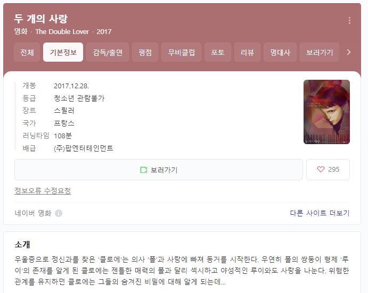
Task: Click the info icon next to 네이버 영화
Action: (x=59, y=213)
